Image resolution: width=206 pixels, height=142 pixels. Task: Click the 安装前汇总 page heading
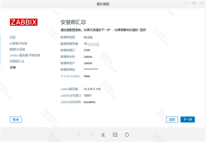point(73,22)
